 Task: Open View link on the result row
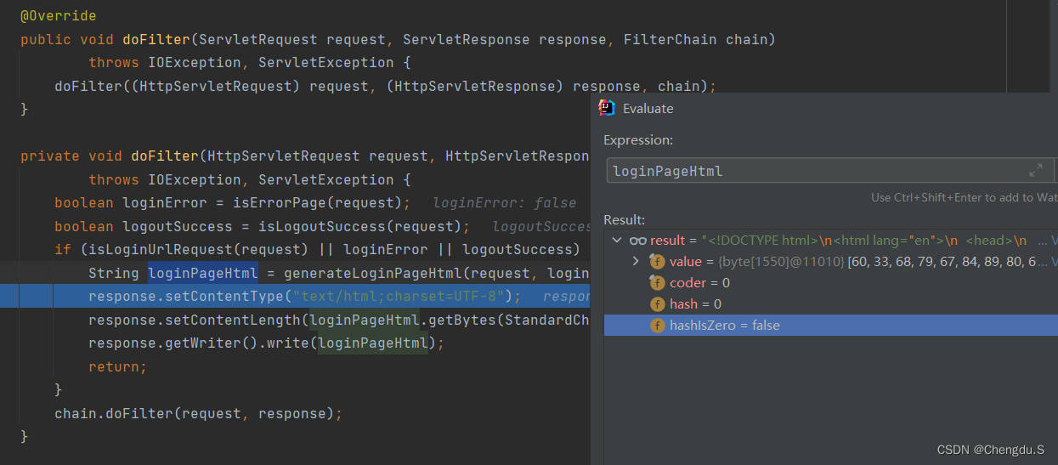[x=1054, y=241]
